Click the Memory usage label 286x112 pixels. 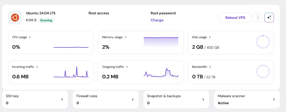(x=112, y=37)
